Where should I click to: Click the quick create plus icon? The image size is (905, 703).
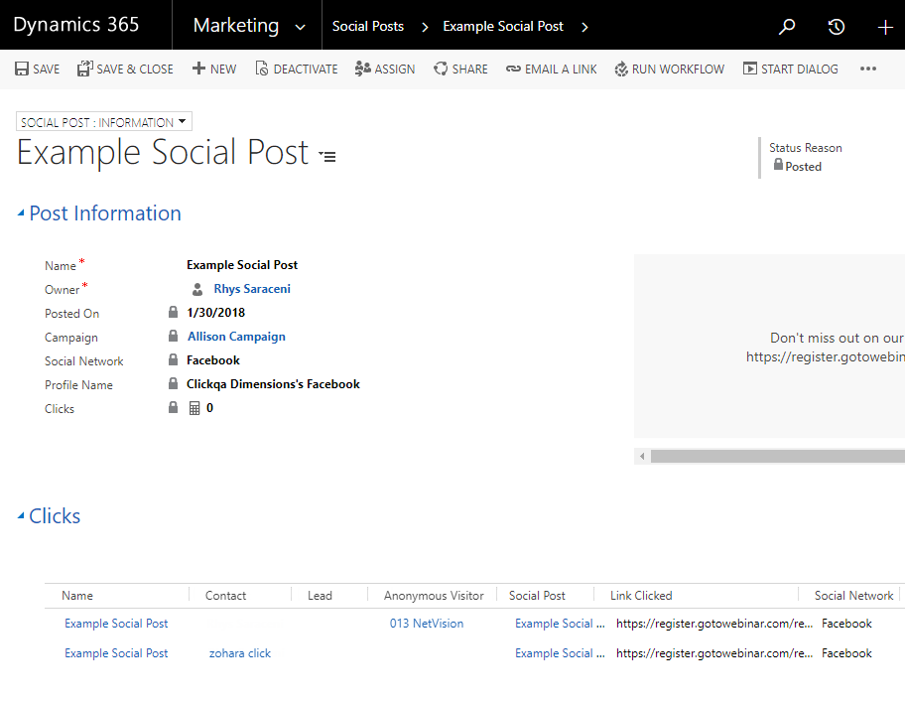pos(885,27)
